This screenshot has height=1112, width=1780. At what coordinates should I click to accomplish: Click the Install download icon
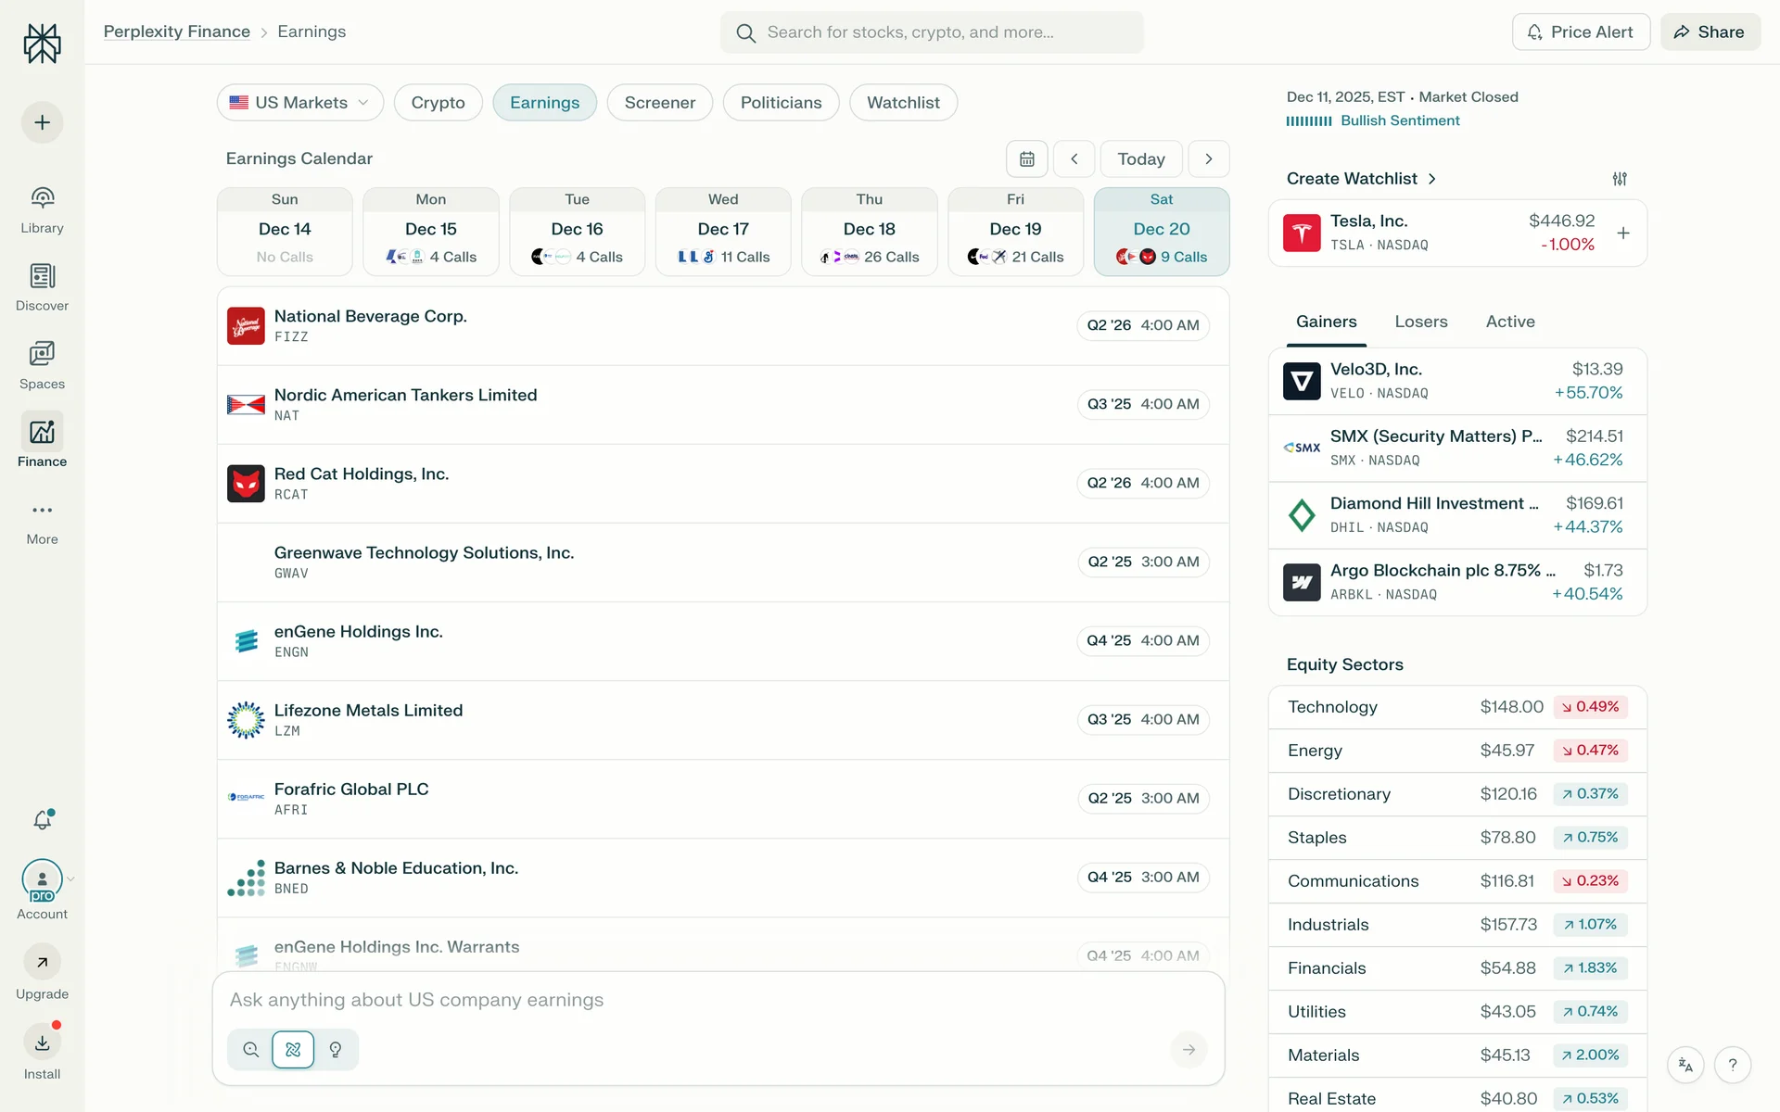[x=42, y=1043]
